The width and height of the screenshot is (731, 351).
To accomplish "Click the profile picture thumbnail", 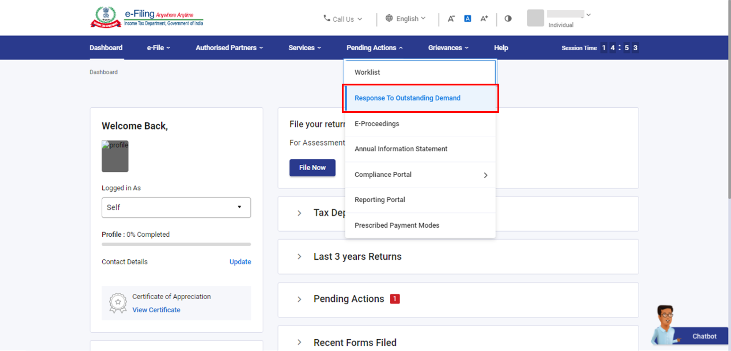I will point(115,156).
